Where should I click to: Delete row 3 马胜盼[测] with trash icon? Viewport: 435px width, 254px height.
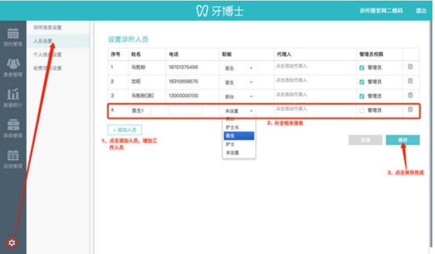click(410, 95)
